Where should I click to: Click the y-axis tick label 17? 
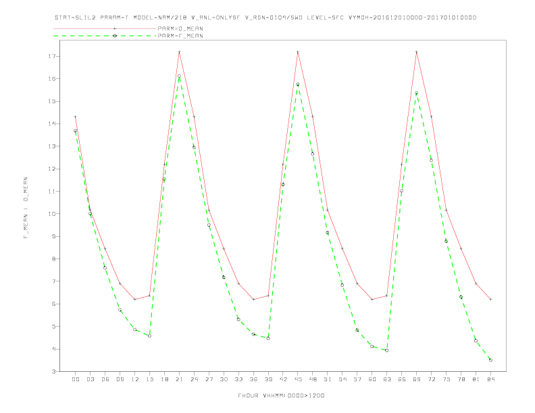(52, 56)
